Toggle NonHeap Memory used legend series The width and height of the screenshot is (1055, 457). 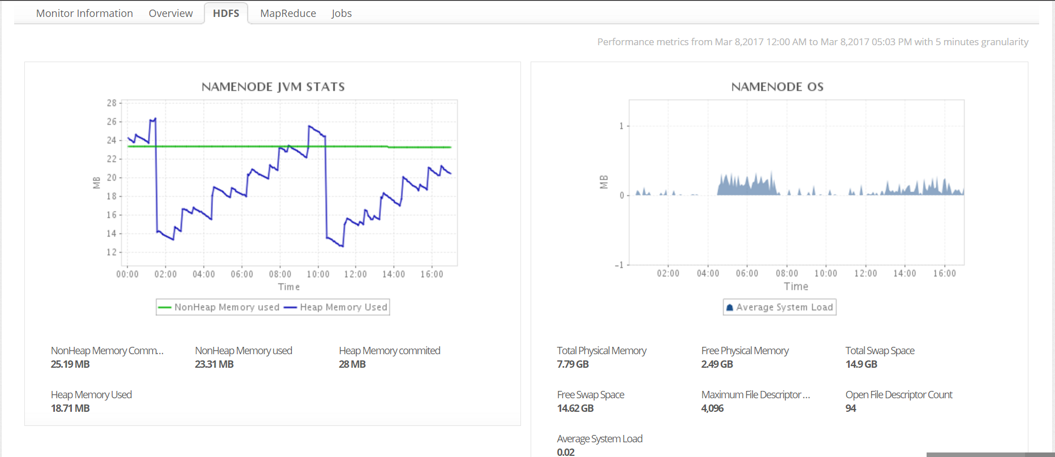coord(227,307)
